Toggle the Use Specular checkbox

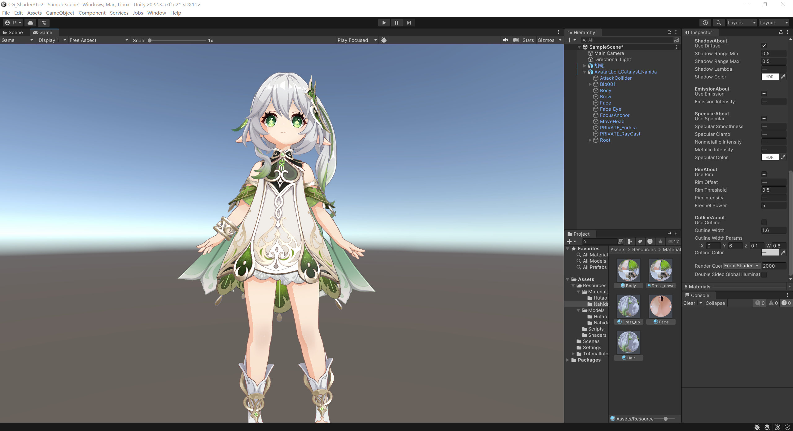pyautogui.click(x=764, y=118)
